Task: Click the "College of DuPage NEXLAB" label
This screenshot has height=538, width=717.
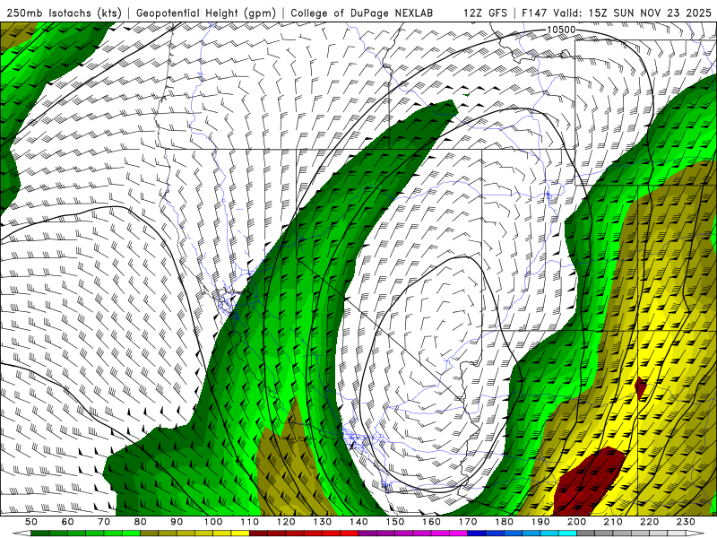Action: pos(361,13)
